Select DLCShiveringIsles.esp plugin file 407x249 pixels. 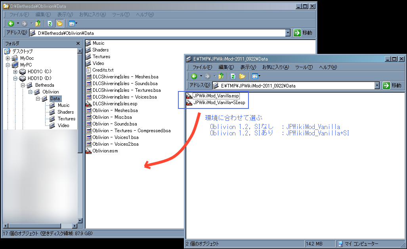(x=115, y=104)
